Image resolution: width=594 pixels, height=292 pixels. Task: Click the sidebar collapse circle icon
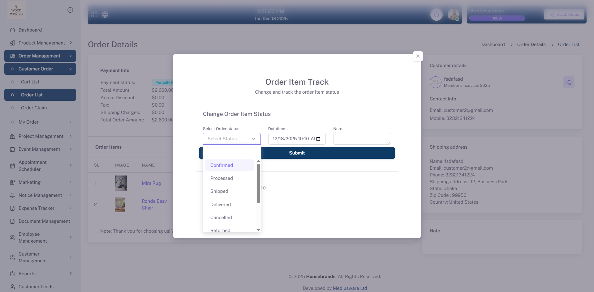[70, 10]
